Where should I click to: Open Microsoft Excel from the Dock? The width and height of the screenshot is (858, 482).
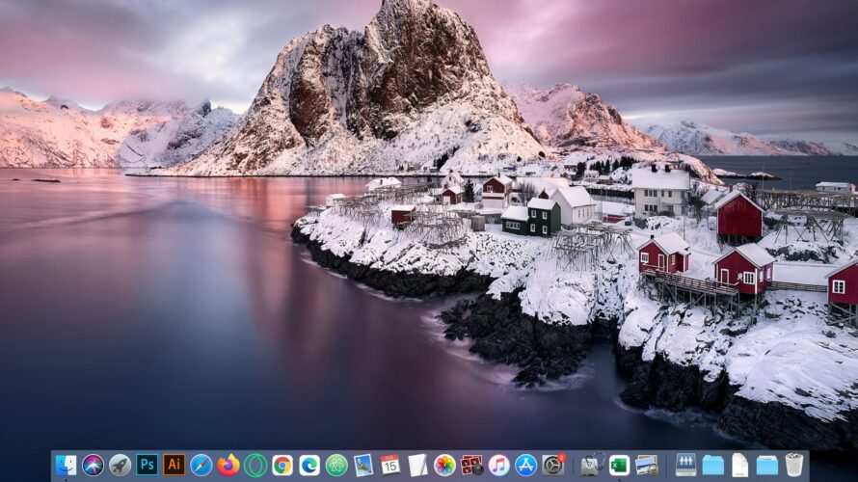(620, 465)
